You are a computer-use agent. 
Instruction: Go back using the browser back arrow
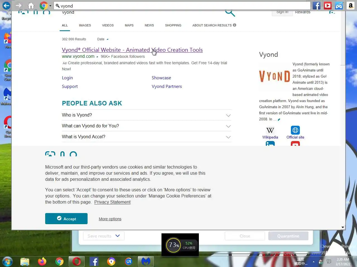point(6,6)
